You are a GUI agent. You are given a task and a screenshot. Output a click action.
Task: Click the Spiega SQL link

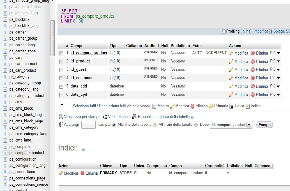282,31
